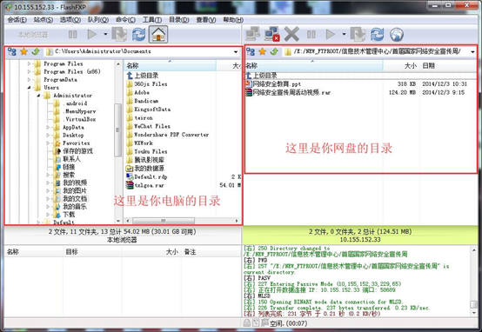Open the 帮助(H) menu
Viewport: 482px width, 332px height.
(233, 20)
